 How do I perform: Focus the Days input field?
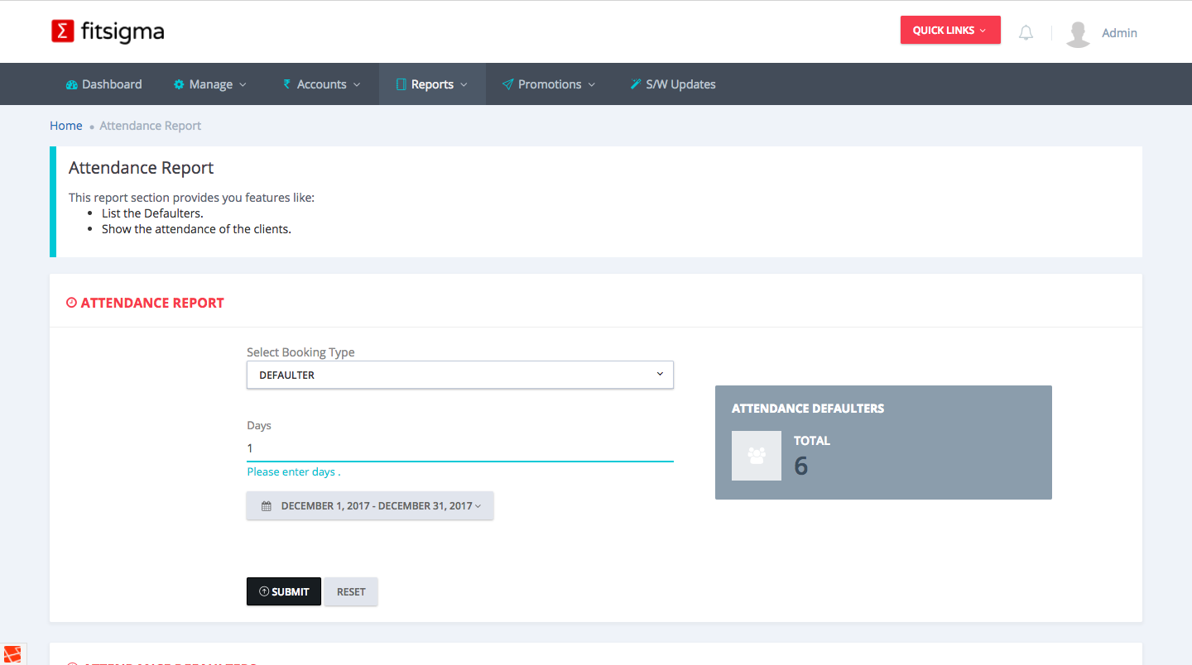coord(459,448)
